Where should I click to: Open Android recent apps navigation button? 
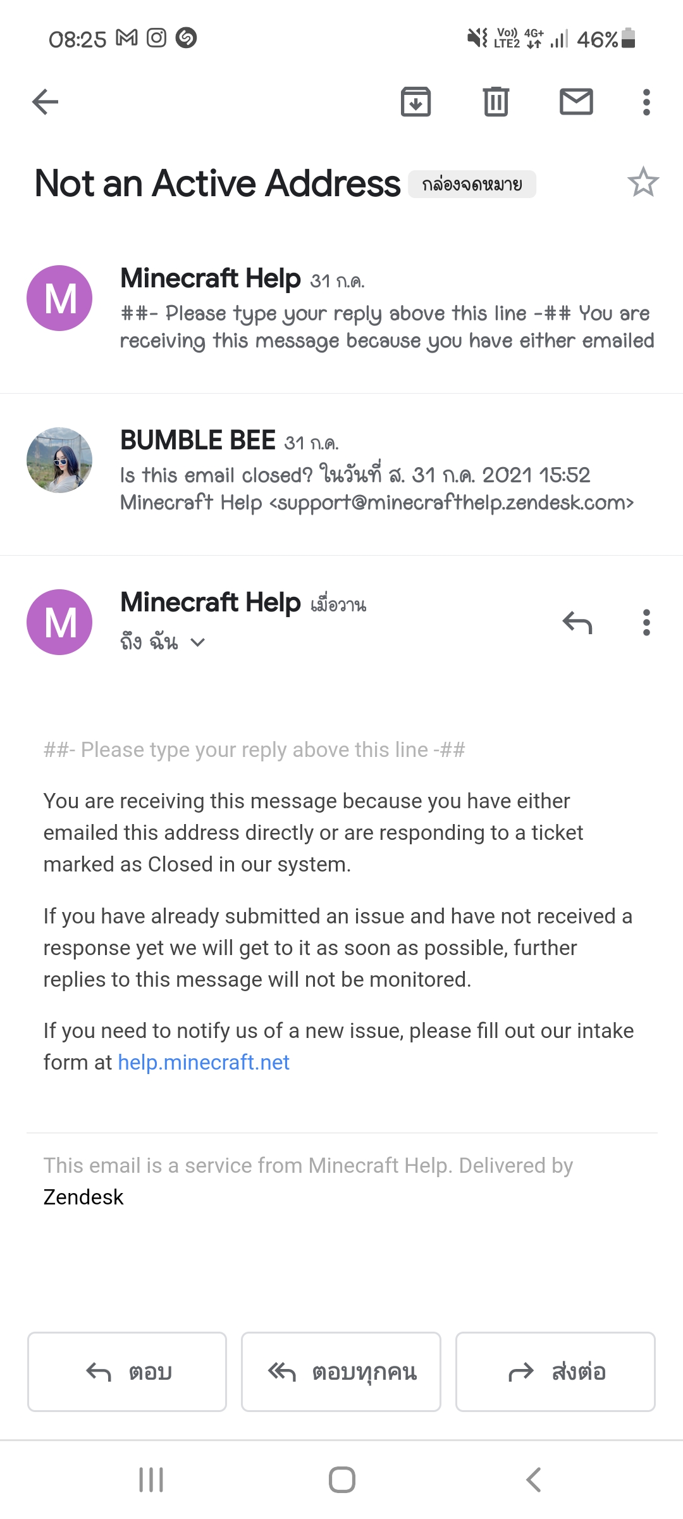coord(151,1480)
